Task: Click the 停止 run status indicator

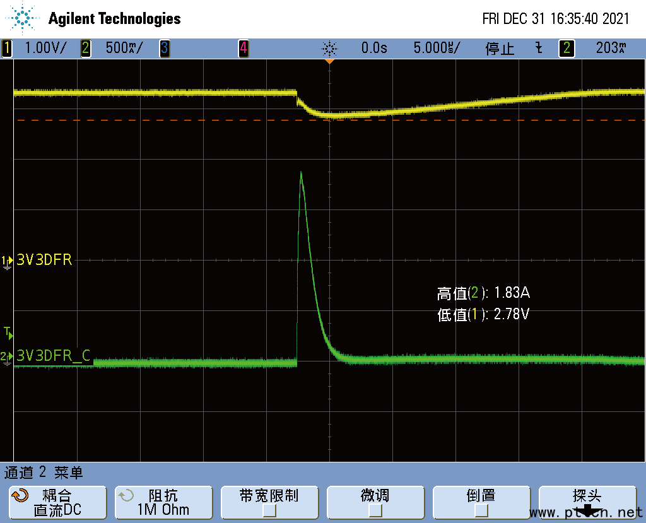Action: click(x=500, y=49)
